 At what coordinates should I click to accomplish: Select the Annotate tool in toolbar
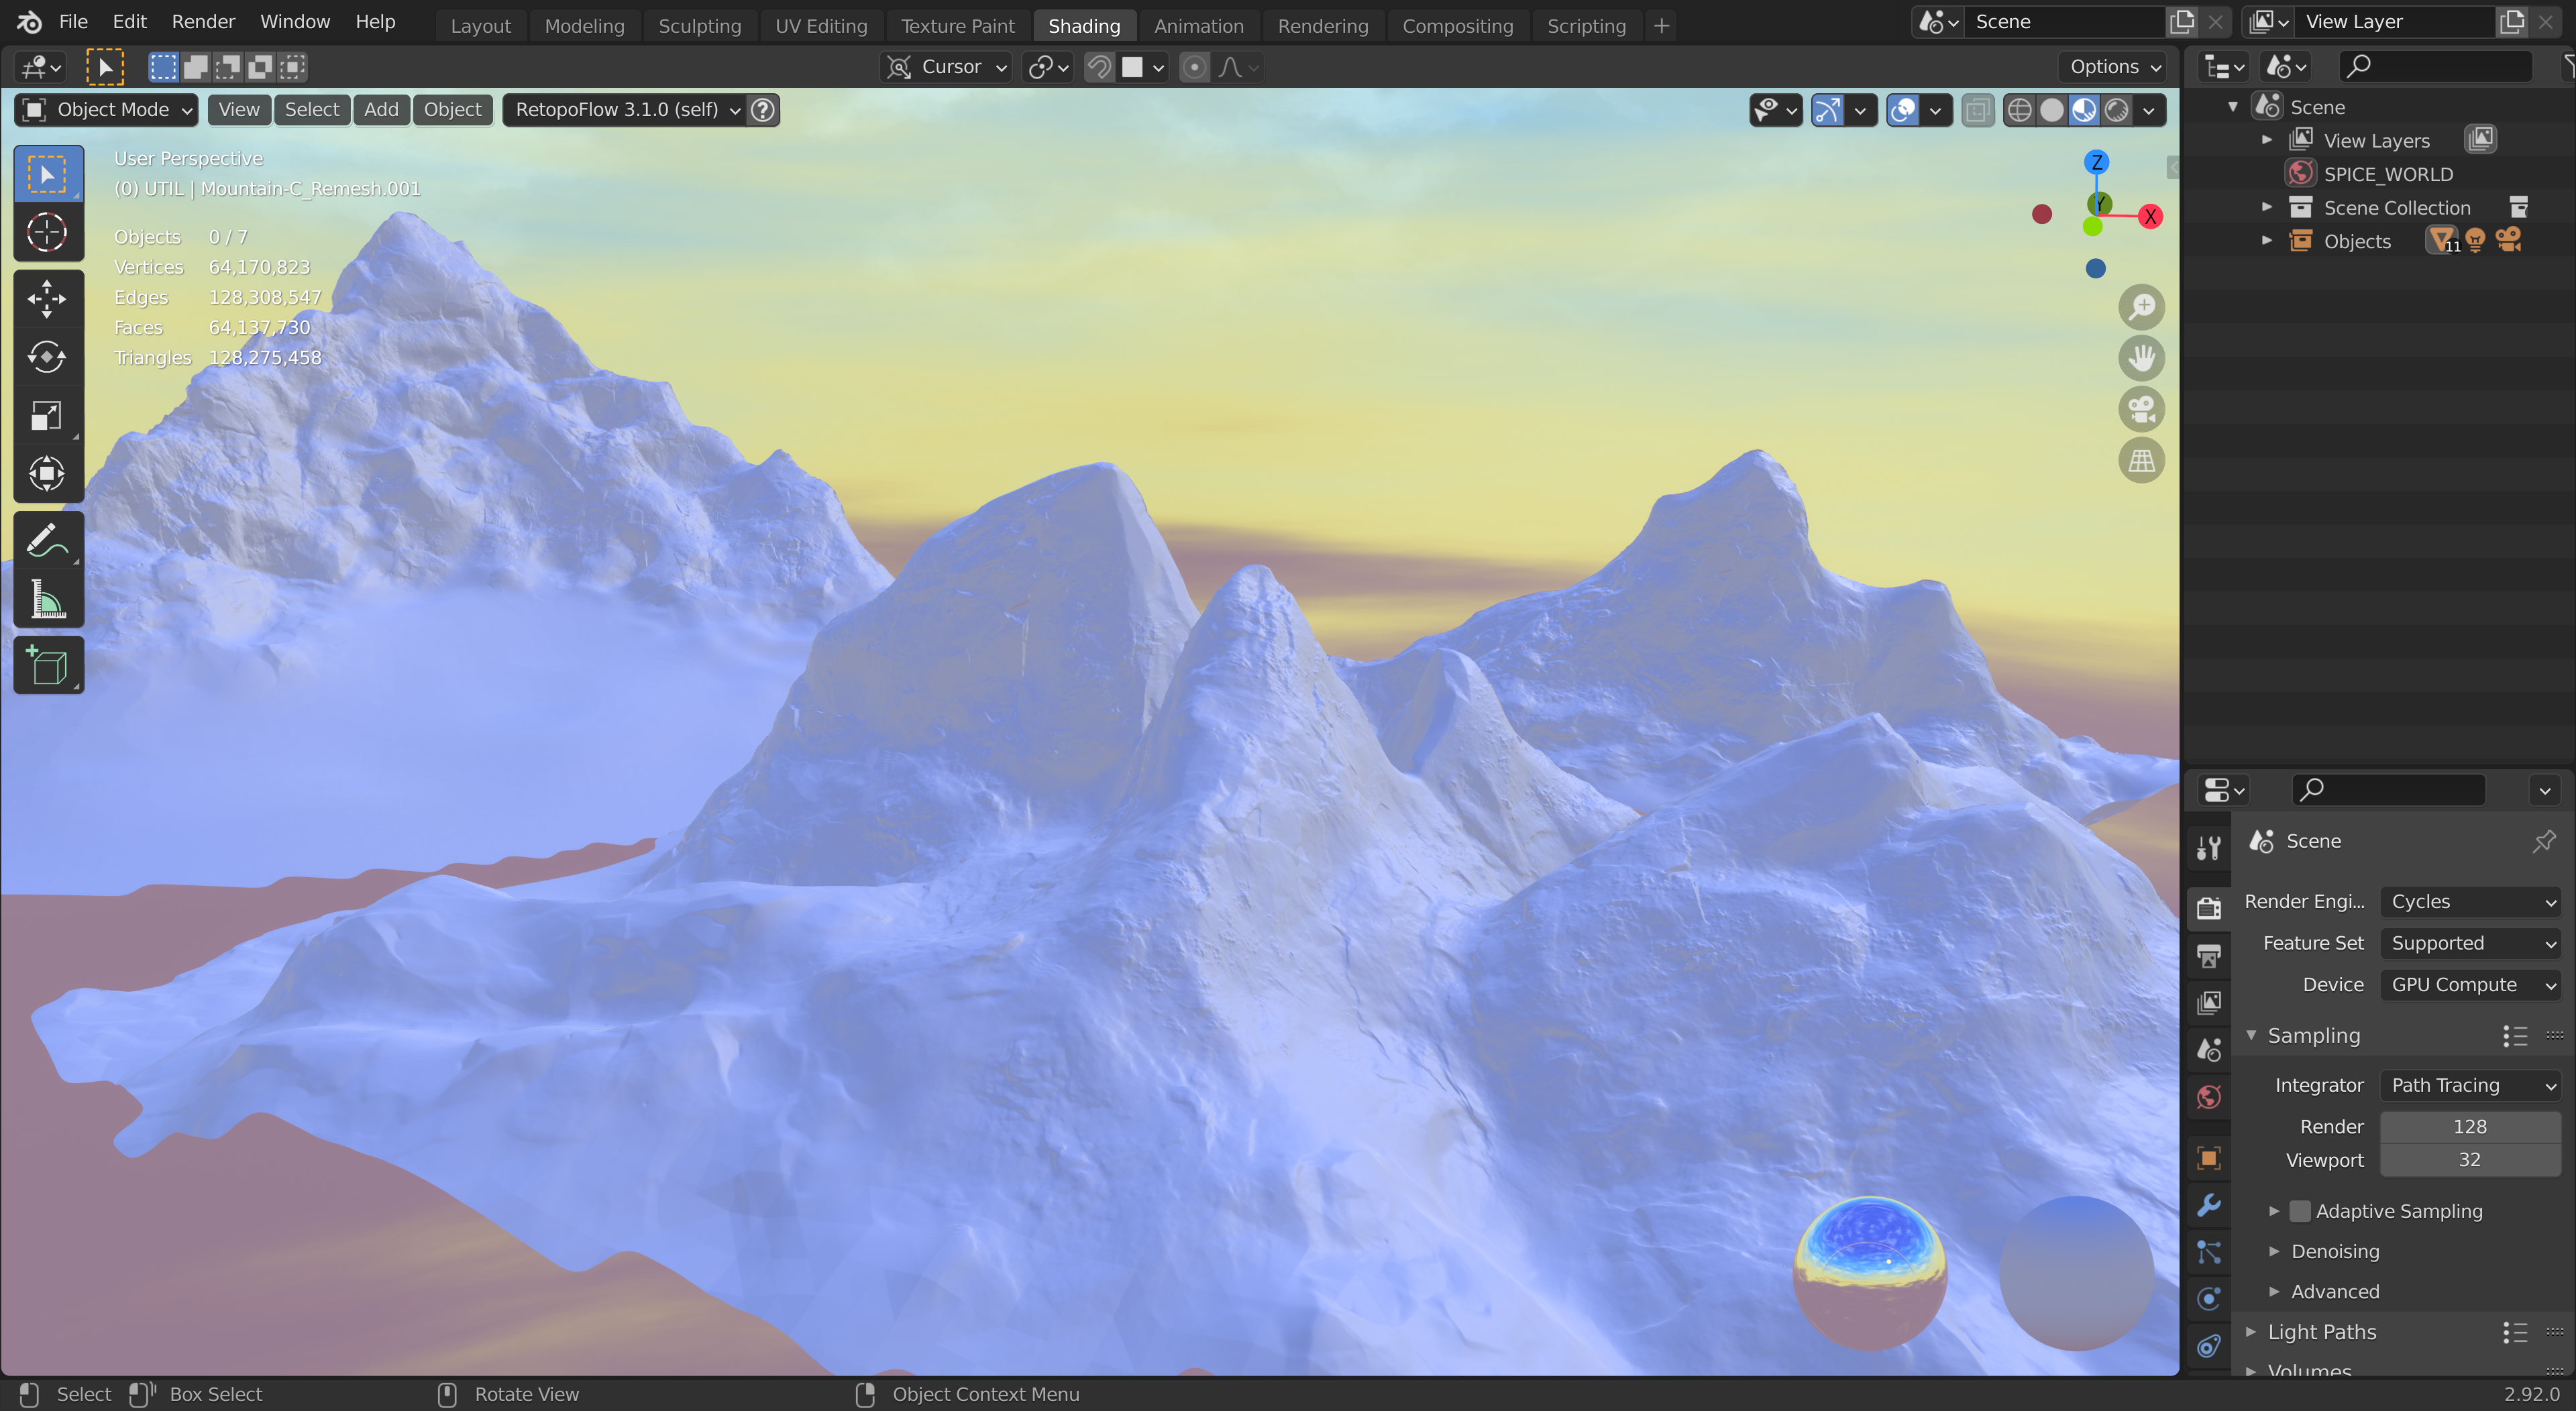click(x=46, y=541)
